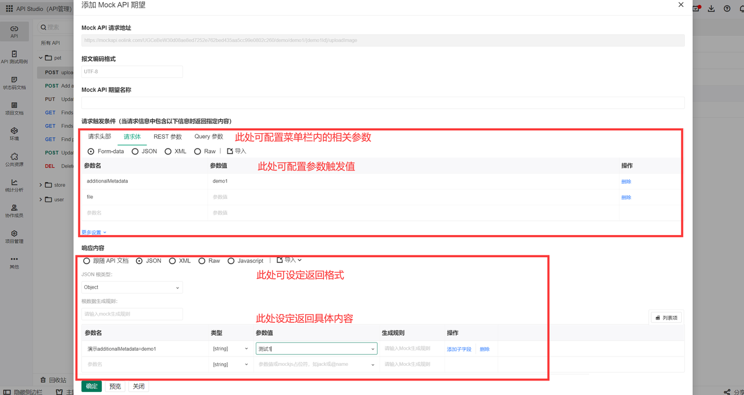
Task: Click the download icon in top bar
Action: (x=711, y=9)
